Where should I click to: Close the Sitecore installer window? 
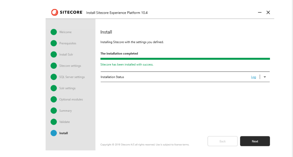pos(268,12)
